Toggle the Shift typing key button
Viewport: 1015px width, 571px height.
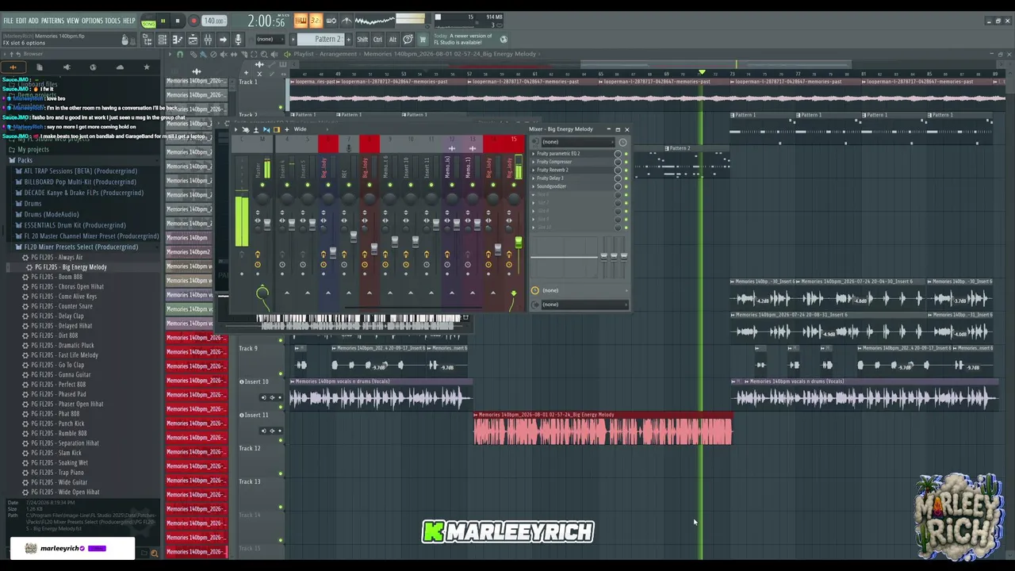[362, 39]
